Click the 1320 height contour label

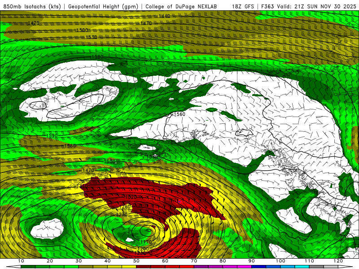[131, 197]
